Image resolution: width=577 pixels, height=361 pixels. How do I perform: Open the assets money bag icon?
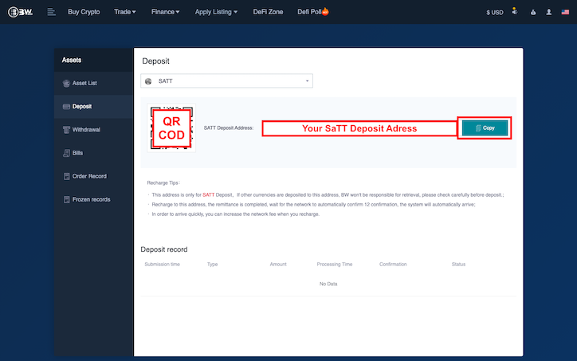tap(533, 13)
